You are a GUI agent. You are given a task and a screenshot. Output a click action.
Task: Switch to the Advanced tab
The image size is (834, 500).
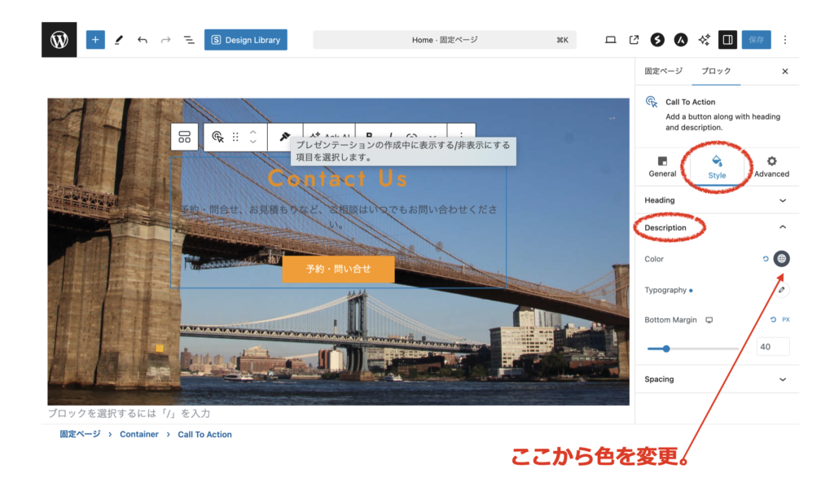pyautogui.click(x=771, y=166)
